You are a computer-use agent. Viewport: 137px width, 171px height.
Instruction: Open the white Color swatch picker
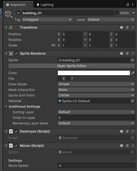[x=94, y=73]
